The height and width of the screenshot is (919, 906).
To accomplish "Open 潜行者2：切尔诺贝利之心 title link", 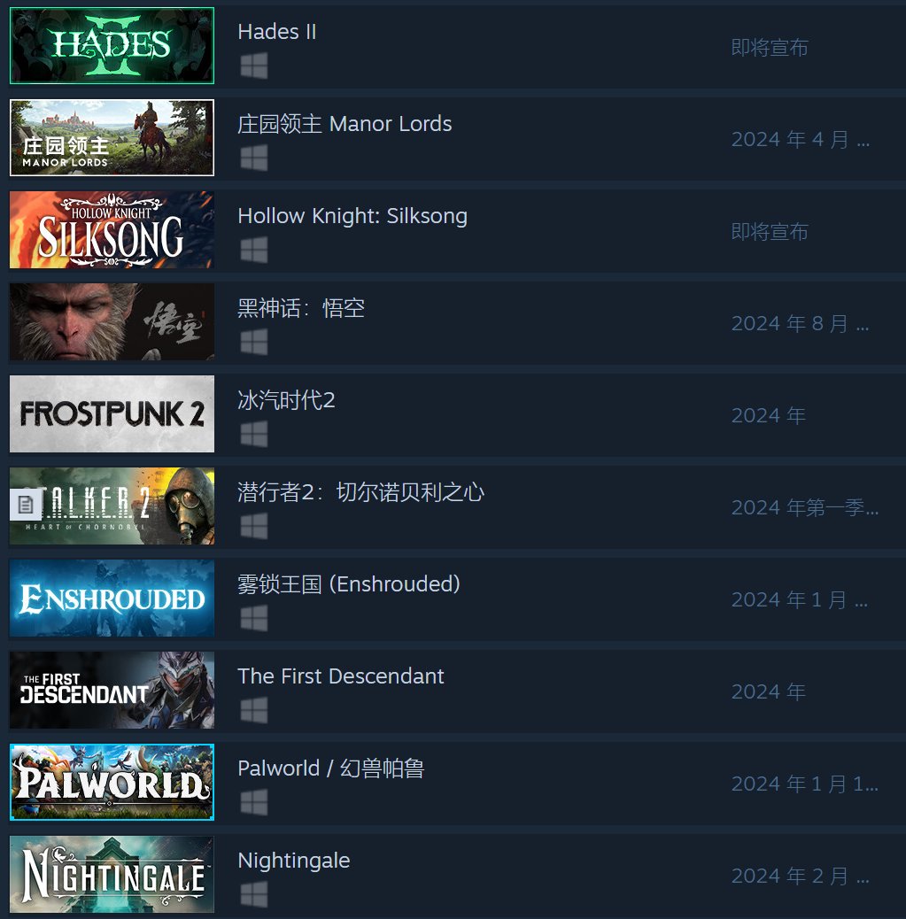I will coord(360,491).
